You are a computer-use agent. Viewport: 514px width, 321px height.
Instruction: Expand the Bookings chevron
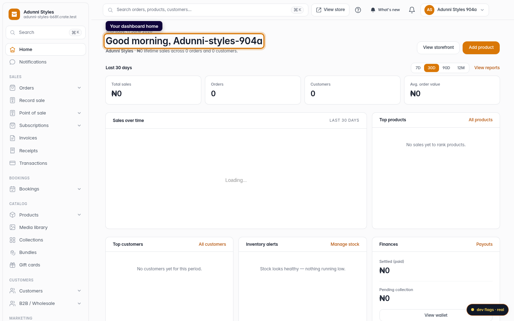(x=79, y=189)
